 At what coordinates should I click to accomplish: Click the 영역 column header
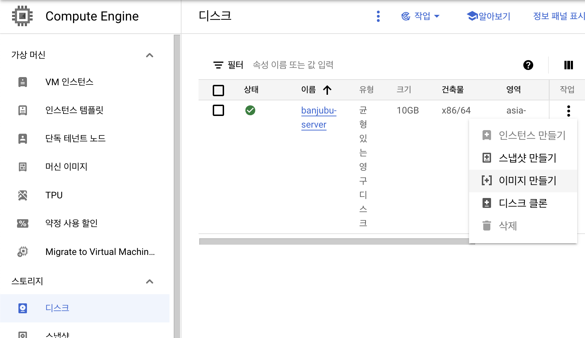[514, 90]
